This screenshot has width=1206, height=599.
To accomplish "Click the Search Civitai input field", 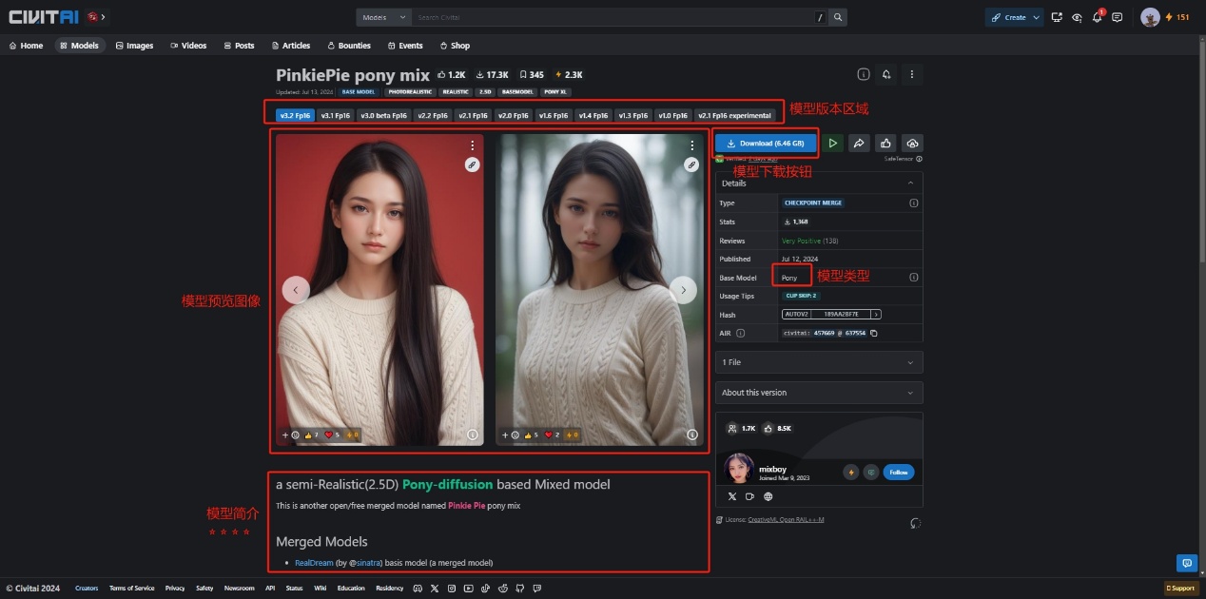I will click(x=613, y=17).
